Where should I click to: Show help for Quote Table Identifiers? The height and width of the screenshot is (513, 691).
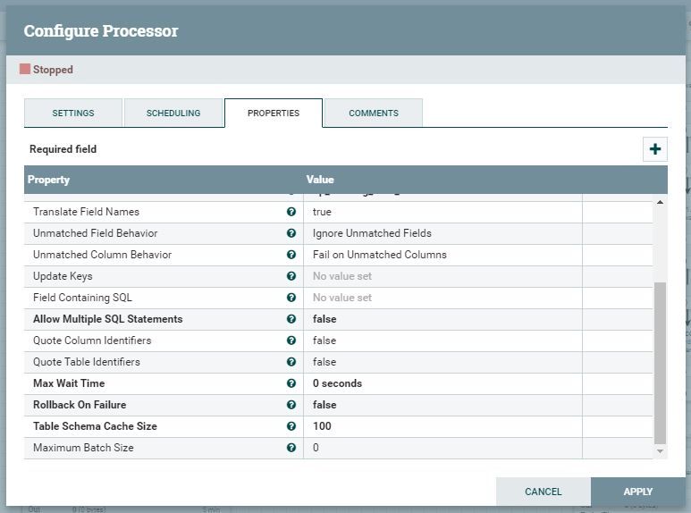pos(291,362)
